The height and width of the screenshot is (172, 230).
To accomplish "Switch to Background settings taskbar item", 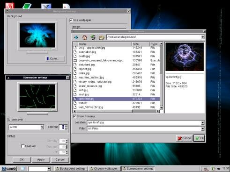I will click(x=71, y=169).
